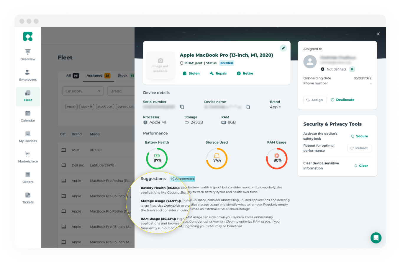
Task: Click the AI generated badge
Action: click(x=182, y=179)
